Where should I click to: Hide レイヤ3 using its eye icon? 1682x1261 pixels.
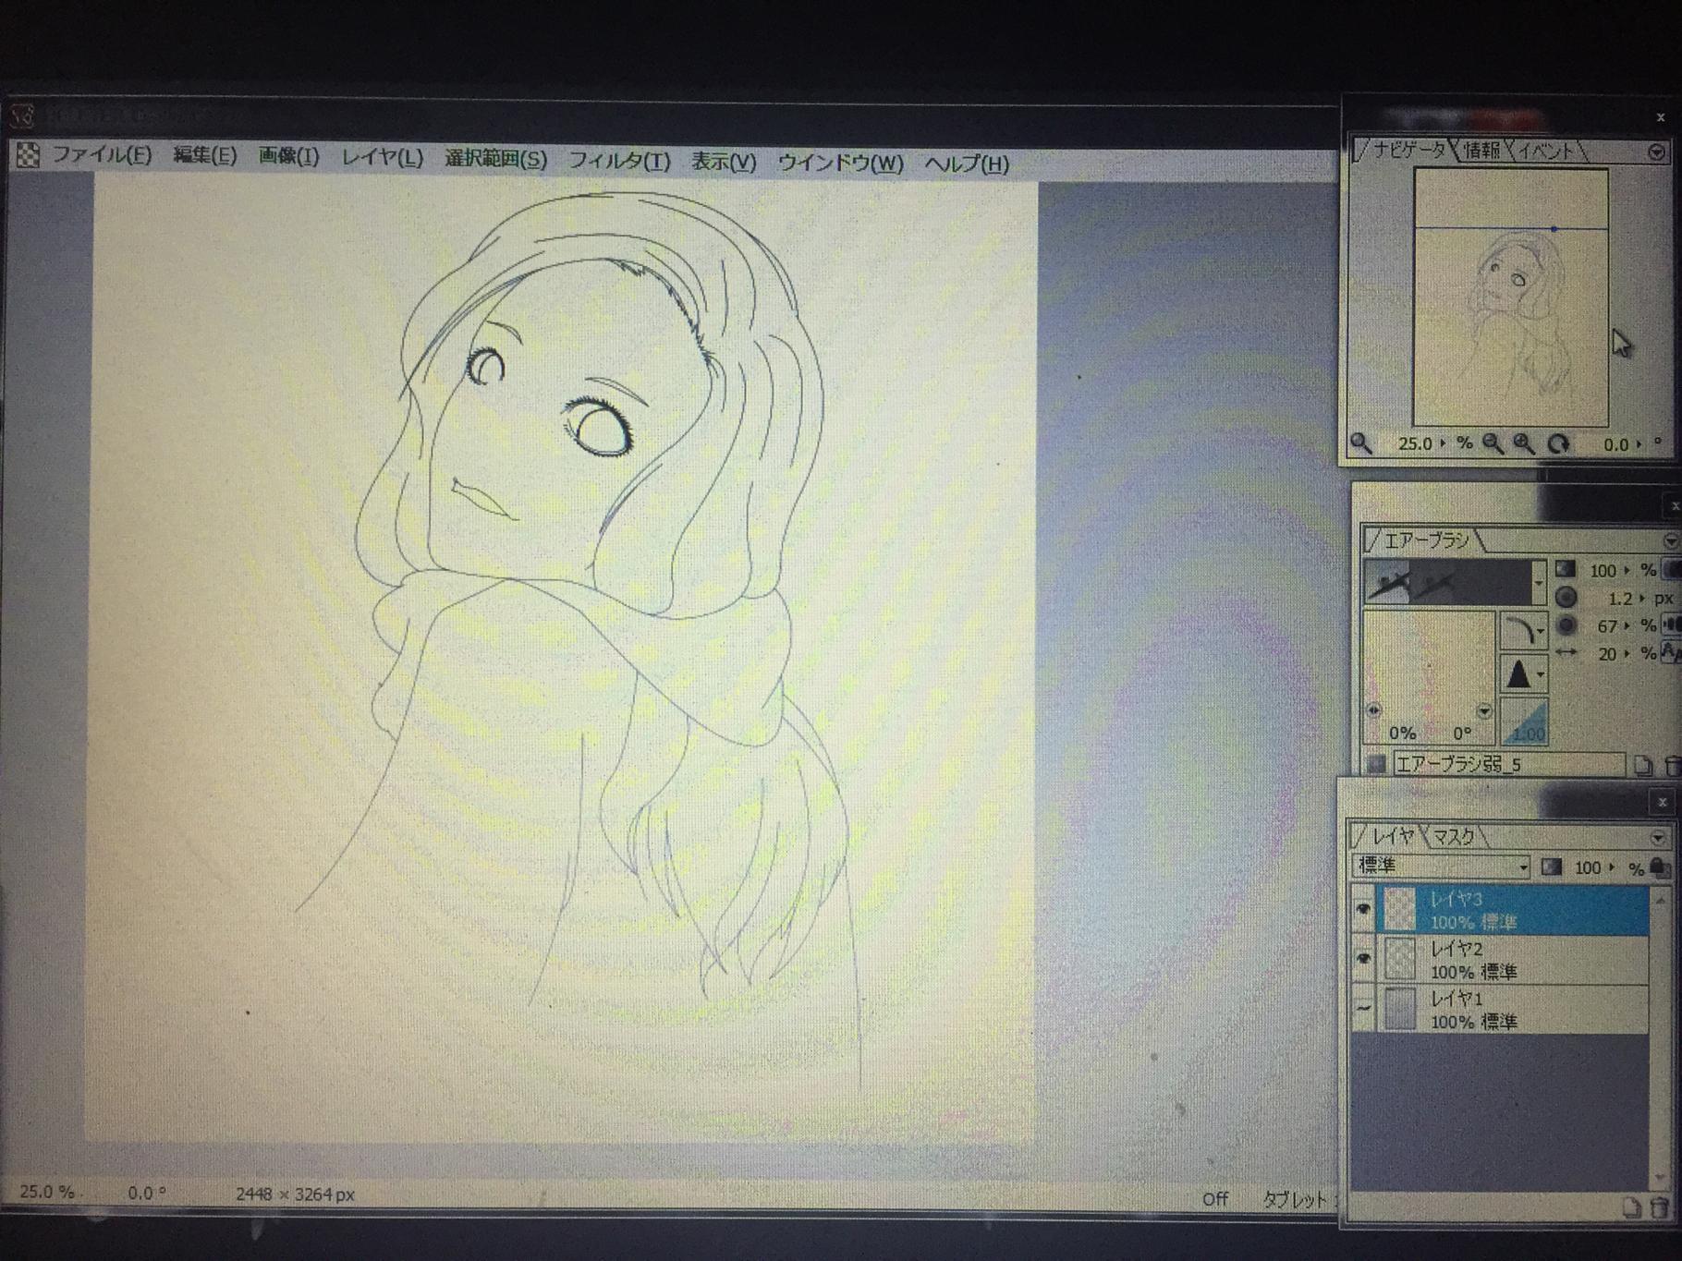click(x=1363, y=910)
